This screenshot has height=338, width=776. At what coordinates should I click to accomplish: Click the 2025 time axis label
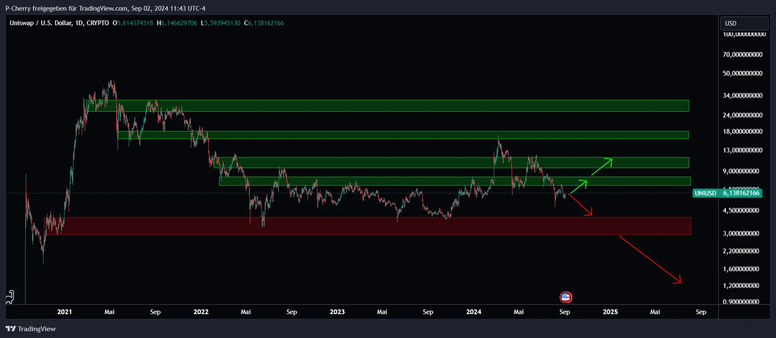point(610,312)
